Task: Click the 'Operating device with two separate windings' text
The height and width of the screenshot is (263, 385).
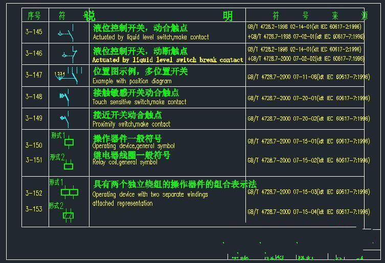Action: click(x=150, y=195)
